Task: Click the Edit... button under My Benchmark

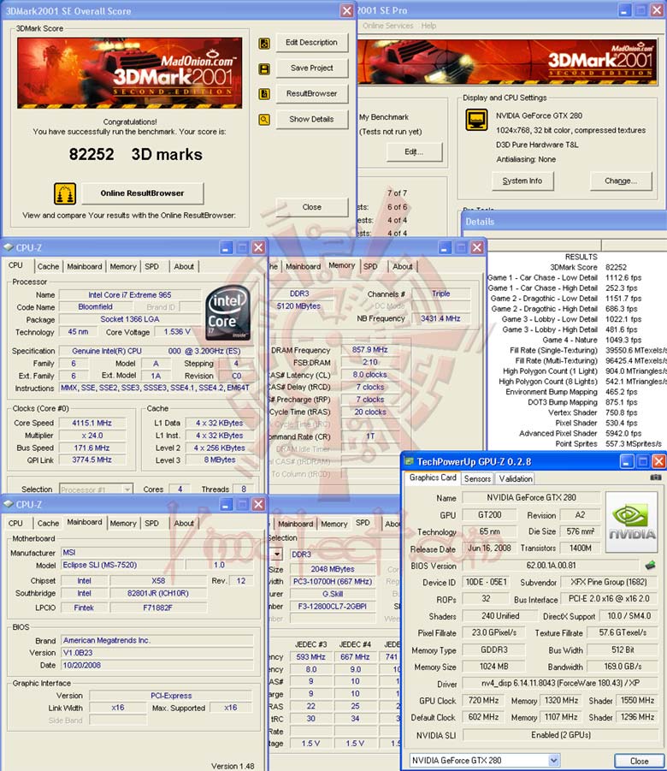Action: click(414, 152)
